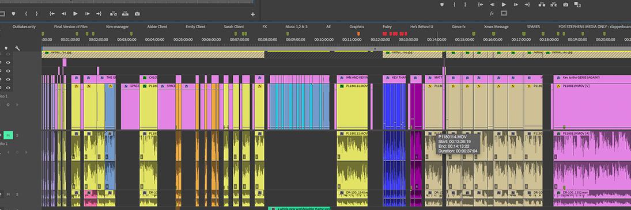Solo the lower audio track with S
The height and width of the screenshot is (210, 631).
coord(17,194)
